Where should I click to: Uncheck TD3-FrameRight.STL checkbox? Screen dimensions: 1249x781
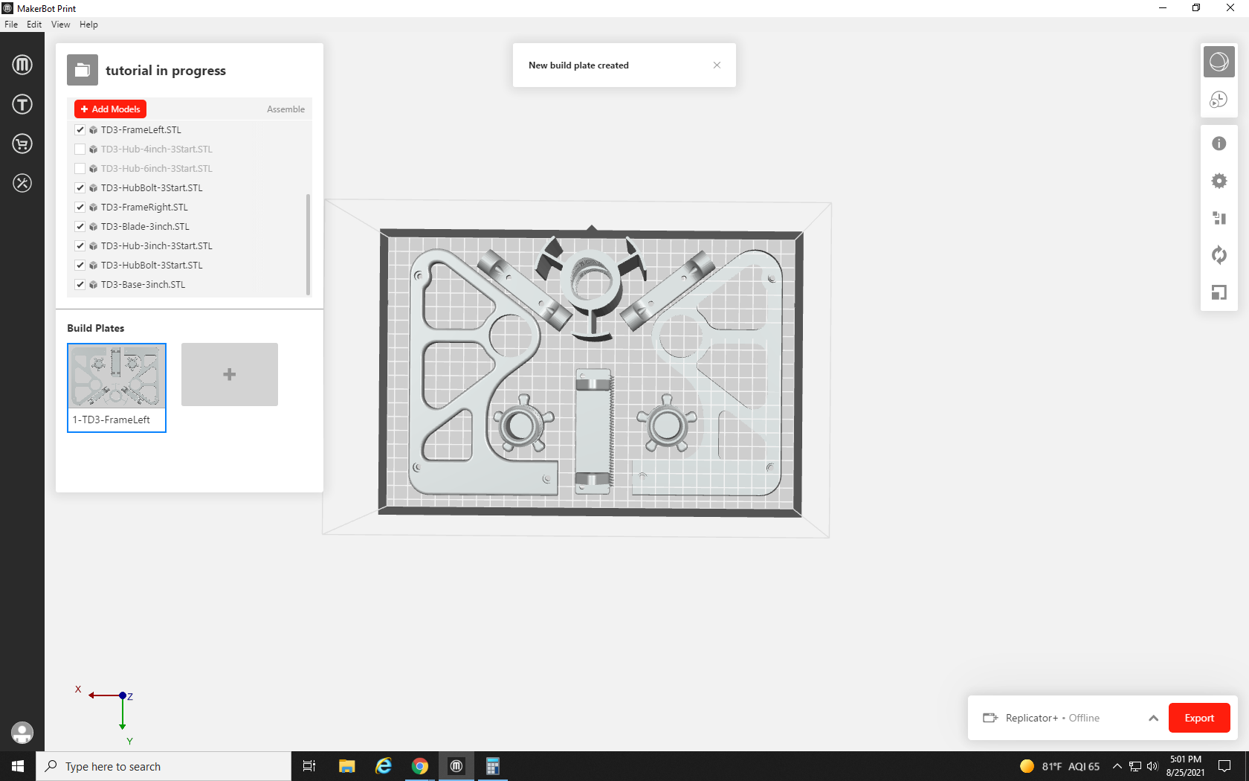tap(80, 207)
